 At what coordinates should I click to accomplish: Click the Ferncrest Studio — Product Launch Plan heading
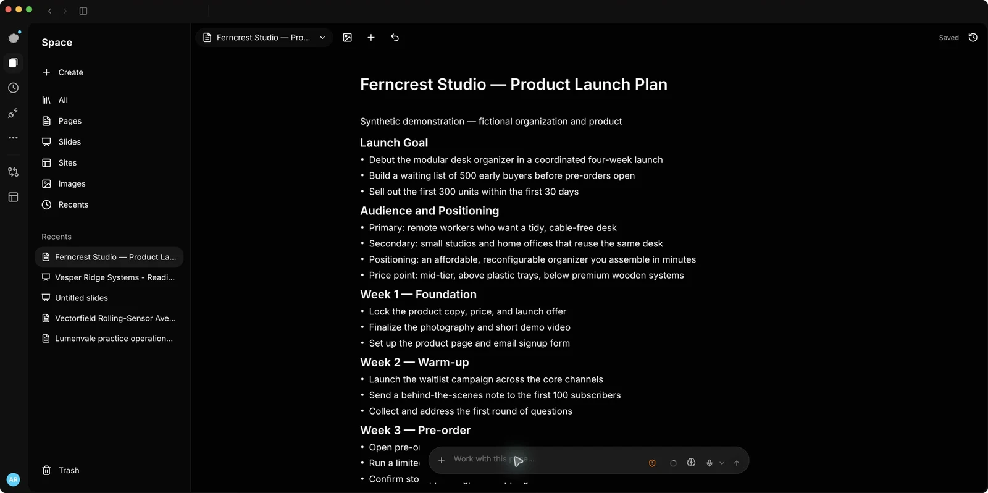click(x=514, y=85)
